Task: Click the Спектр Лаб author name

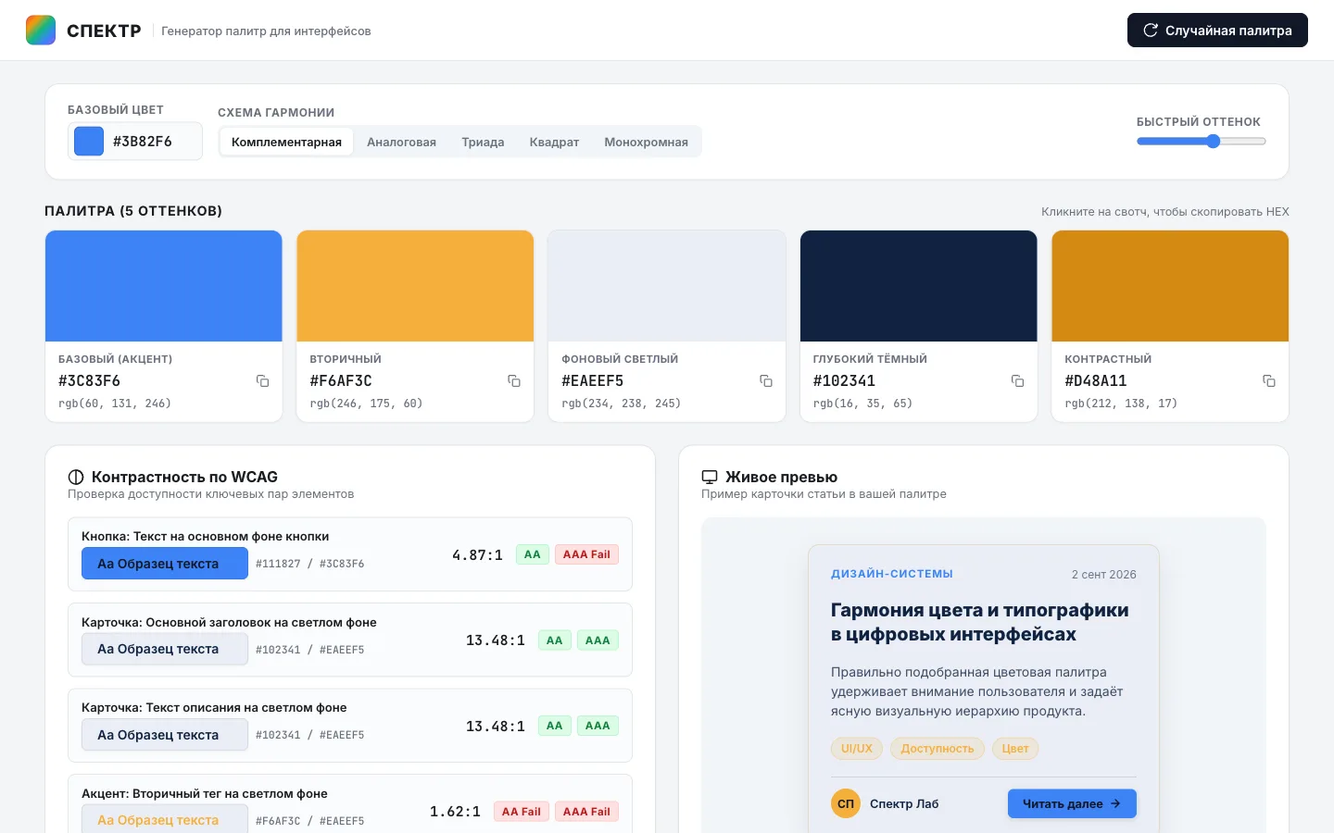Action: (904, 803)
